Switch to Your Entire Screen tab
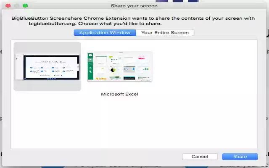The width and height of the screenshot is (269, 168). point(165,33)
